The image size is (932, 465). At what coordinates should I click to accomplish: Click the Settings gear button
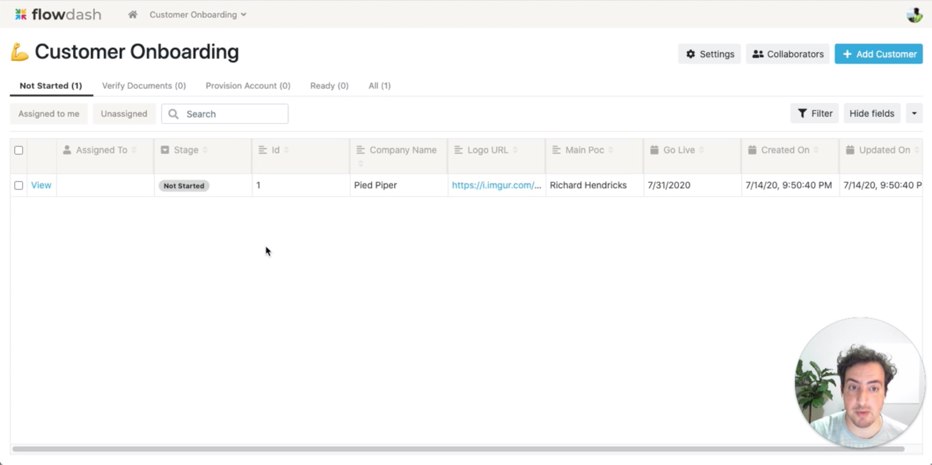[x=709, y=54]
